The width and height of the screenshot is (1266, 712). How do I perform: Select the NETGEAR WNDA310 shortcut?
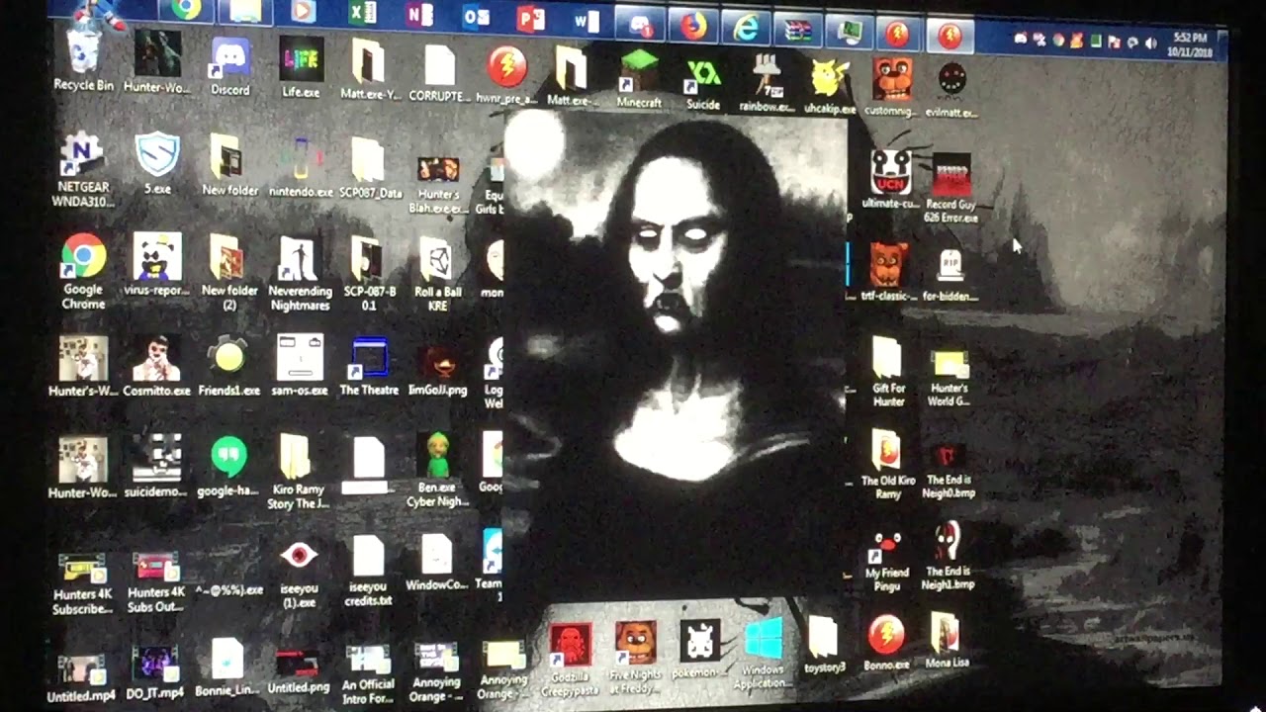82,170
